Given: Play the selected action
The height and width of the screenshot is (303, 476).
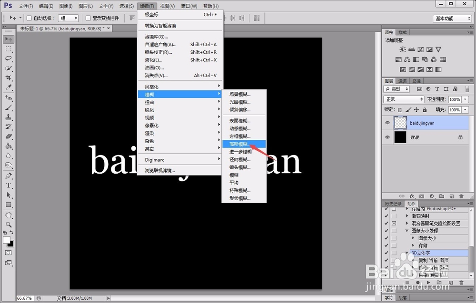Looking at the screenshot, I should click(428, 283).
